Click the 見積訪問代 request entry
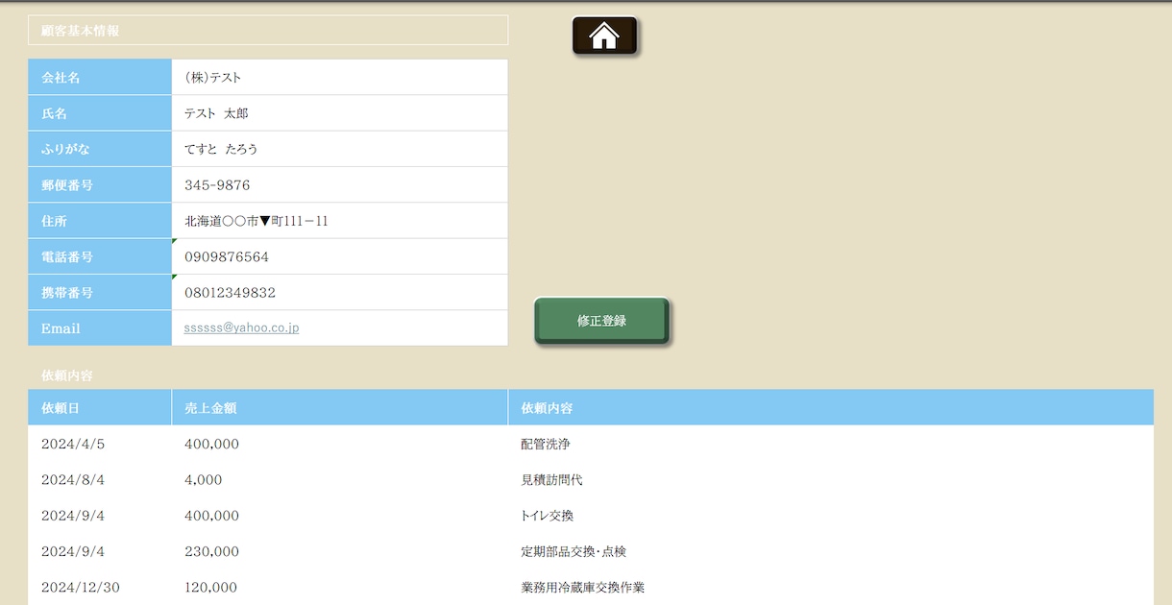This screenshot has height=605, width=1172. click(551, 480)
